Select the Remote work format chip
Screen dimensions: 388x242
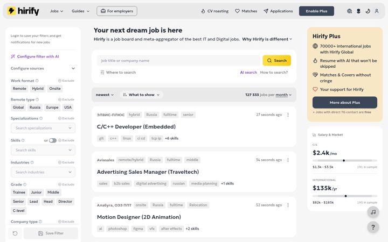(x=19, y=89)
